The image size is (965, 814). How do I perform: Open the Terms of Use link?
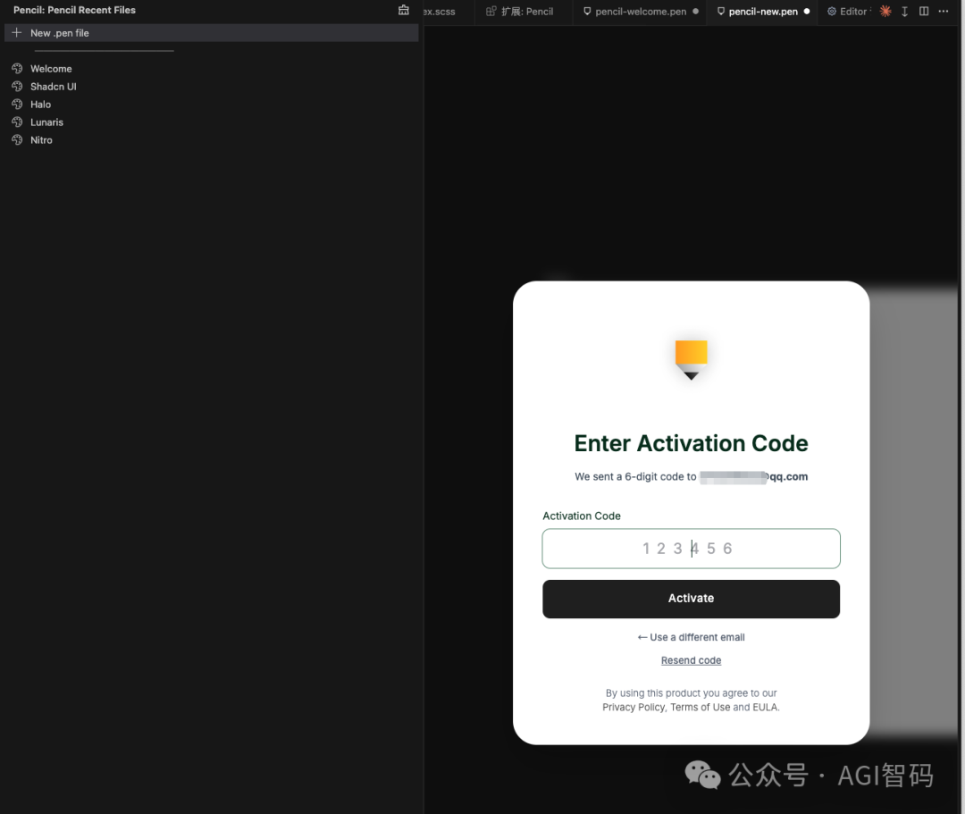[701, 708]
